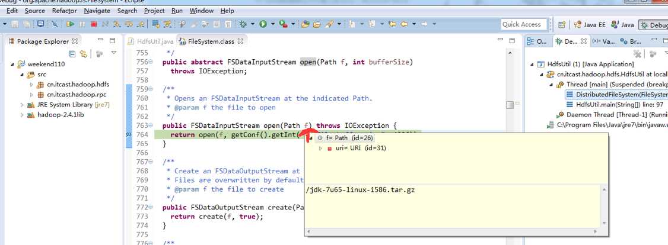This screenshot has width=668, height=245.
Task: Click the Save icon in toolbar
Action: point(15,24)
